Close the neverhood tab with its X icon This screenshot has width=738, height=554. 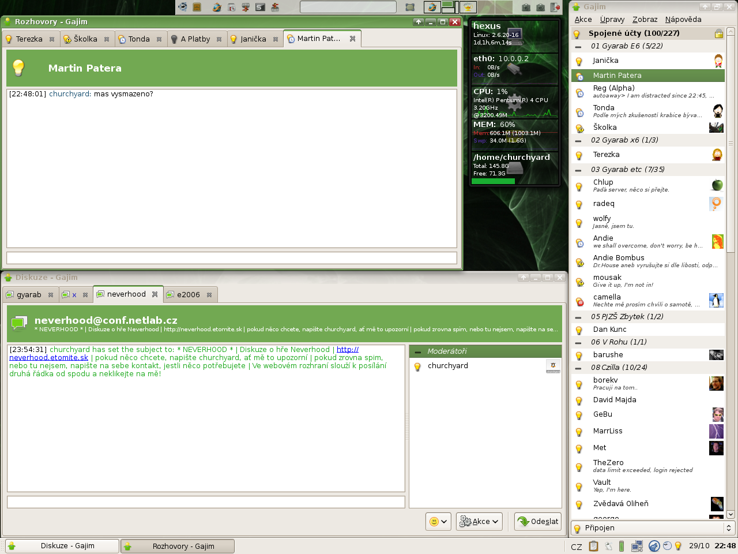(x=155, y=294)
